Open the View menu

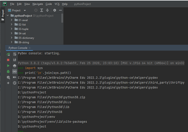[x=27, y=4]
